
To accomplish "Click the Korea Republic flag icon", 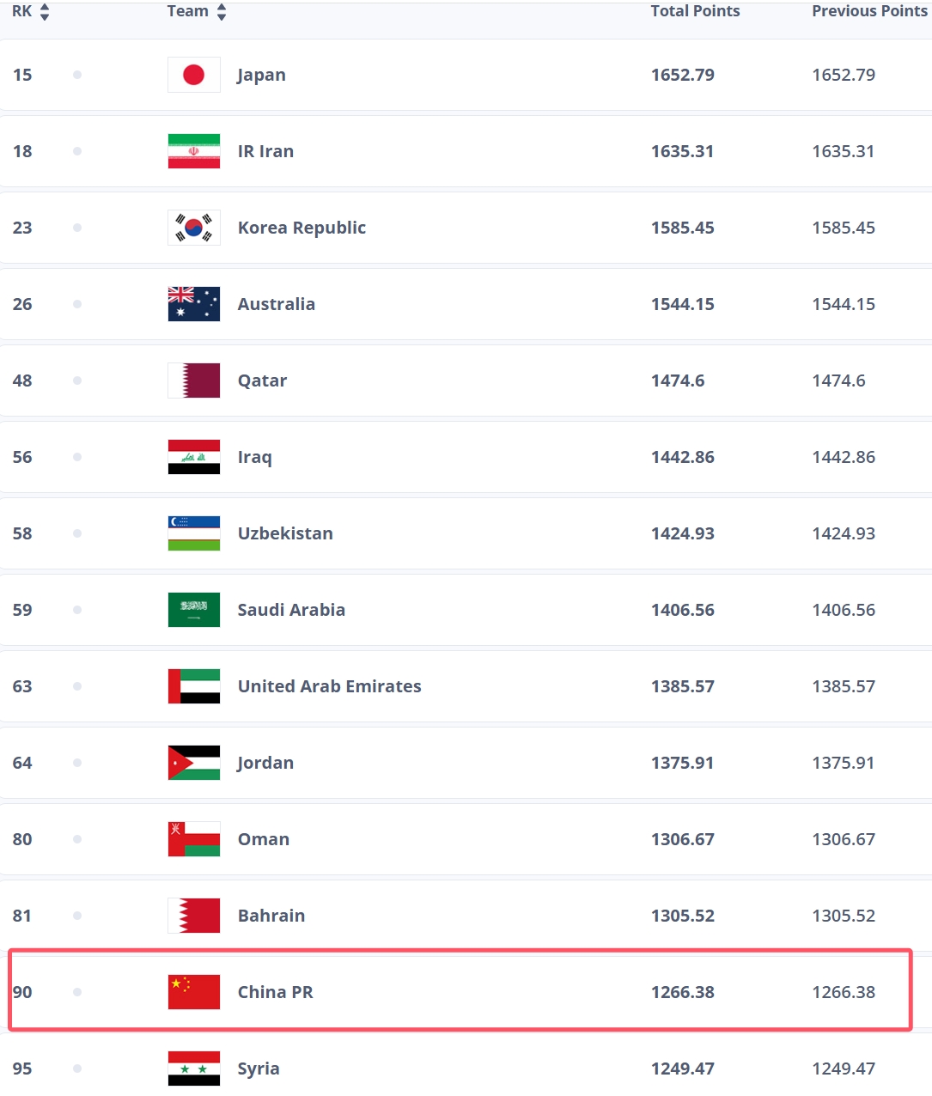I will (x=194, y=228).
